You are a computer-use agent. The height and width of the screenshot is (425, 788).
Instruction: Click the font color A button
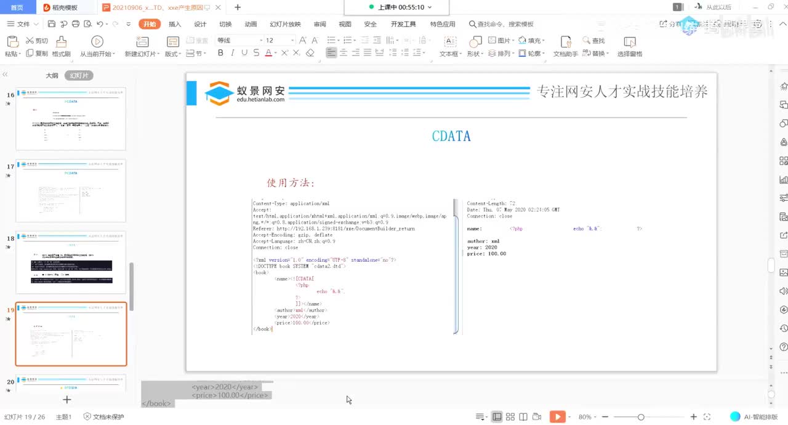click(x=268, y=53)
